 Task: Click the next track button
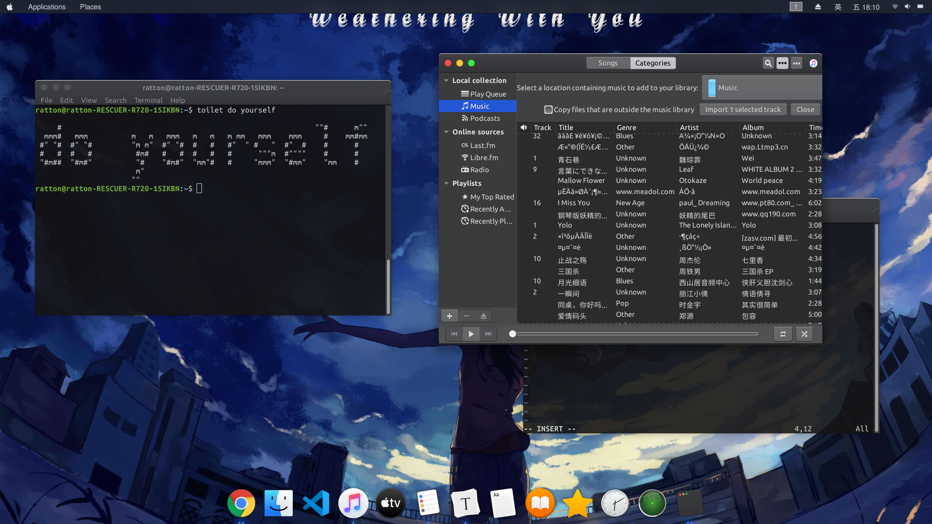(488, 333)
